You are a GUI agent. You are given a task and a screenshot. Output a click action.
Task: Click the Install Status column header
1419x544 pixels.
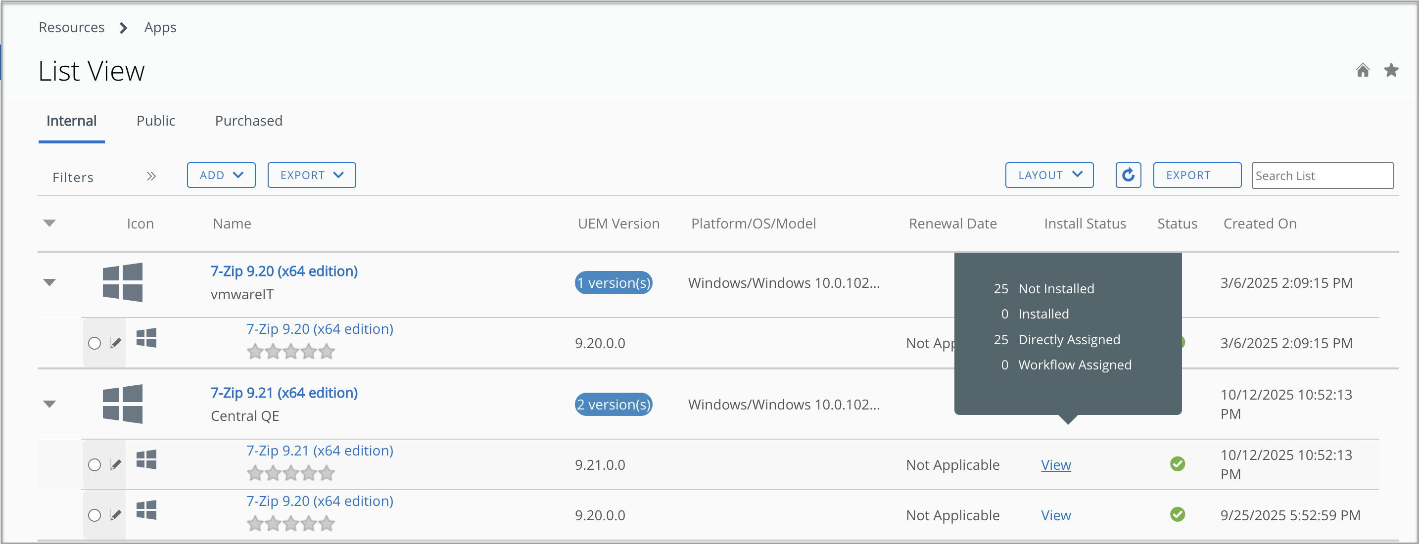[x=1085, y=224]
